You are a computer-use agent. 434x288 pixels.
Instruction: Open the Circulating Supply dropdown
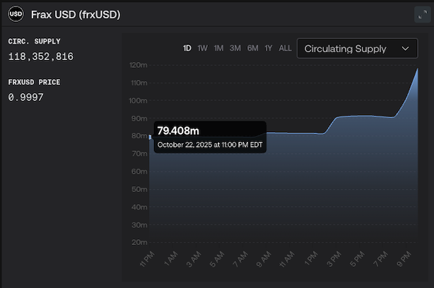[x=358, y=49]
